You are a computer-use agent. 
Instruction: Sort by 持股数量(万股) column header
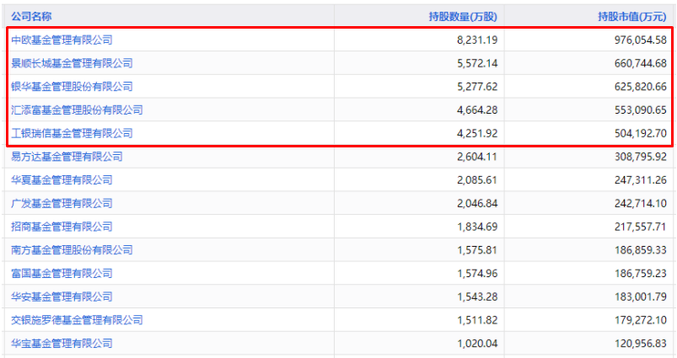463,16
